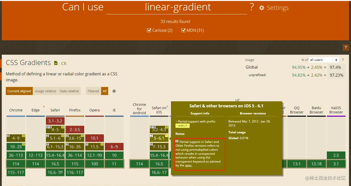351x186 pixels.
Task: Click the CSS Gradients heading
Action: (x=28, y=63)
